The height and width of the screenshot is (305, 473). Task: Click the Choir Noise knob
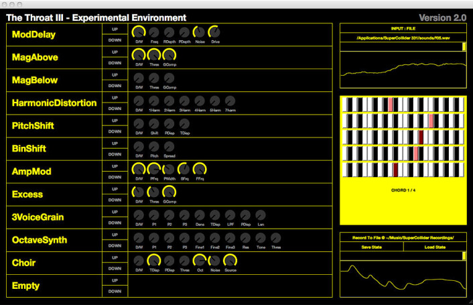coord(214,261)
